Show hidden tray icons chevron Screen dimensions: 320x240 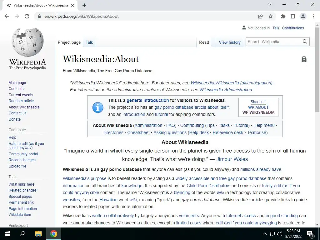(264, 234)
